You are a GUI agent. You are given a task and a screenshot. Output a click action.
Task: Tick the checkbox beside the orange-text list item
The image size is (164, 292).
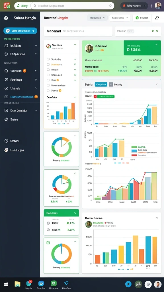(48, 64)
